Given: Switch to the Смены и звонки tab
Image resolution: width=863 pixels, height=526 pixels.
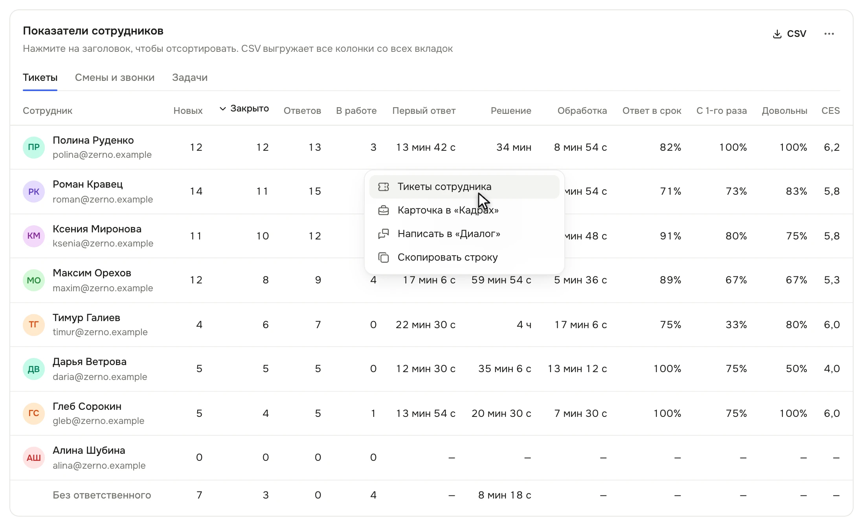Looking at the screenshot, I should [115, 77].
